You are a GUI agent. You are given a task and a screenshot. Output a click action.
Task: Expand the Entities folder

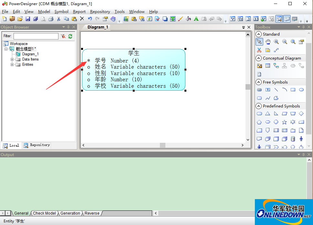pos(12,65)
